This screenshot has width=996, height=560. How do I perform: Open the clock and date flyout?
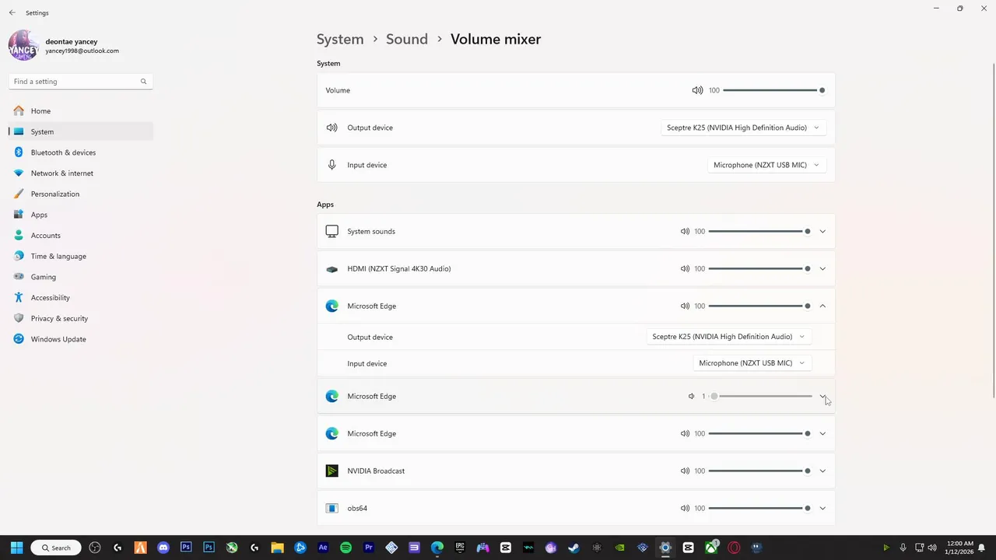pyautogui.click(x=960, y=548)
